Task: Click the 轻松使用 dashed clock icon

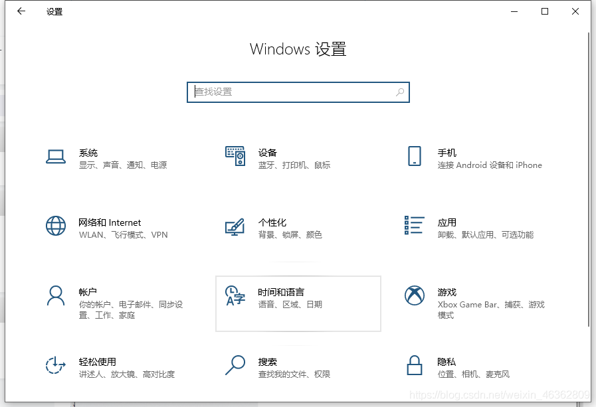Action: coord(56,365)
